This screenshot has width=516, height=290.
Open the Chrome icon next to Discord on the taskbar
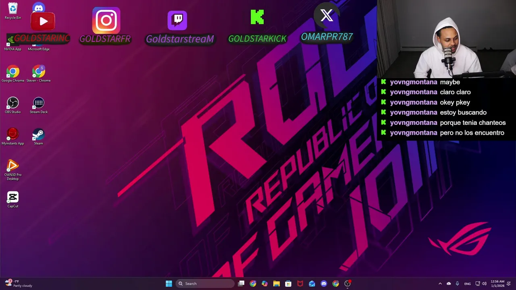pyautogui.click(x=335, y=284)
